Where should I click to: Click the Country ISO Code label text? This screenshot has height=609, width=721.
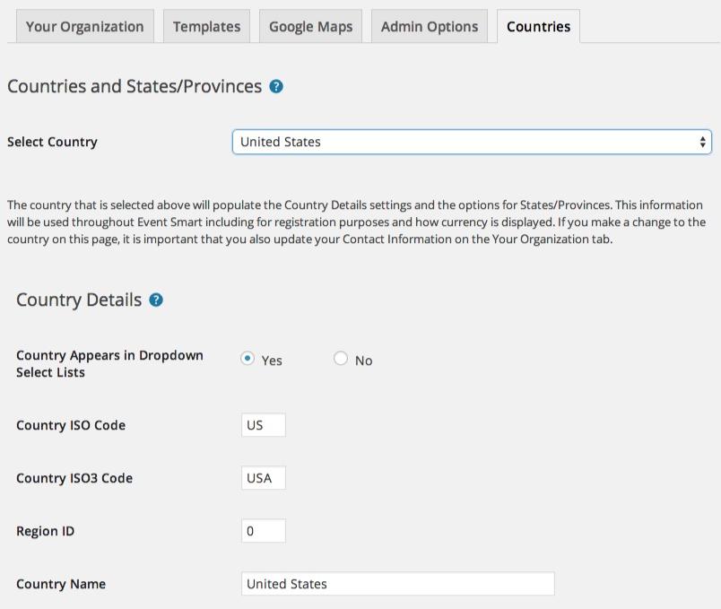(x=71, y=425)
